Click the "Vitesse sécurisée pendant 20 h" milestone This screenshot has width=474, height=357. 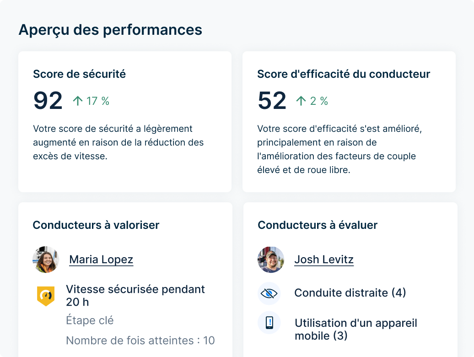click(135, 296)
